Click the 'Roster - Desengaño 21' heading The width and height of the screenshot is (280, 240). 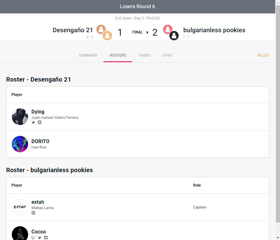tap(38, 79)
